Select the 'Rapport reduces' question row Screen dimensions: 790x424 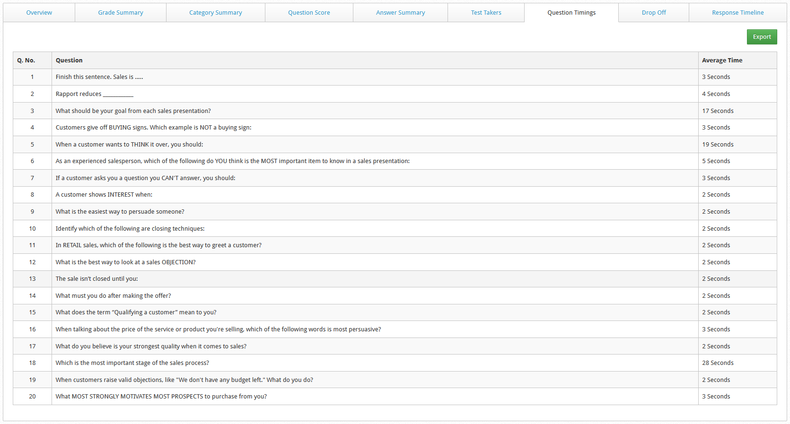click(x=94, y=94)
